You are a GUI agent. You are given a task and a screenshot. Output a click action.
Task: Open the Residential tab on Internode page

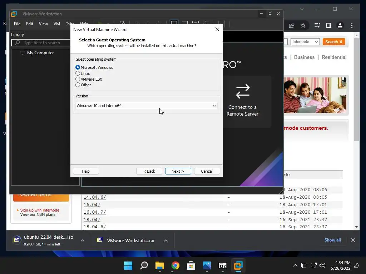[x=334, y=57]
